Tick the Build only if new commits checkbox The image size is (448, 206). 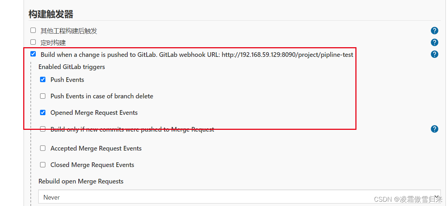tap(43, 129)
